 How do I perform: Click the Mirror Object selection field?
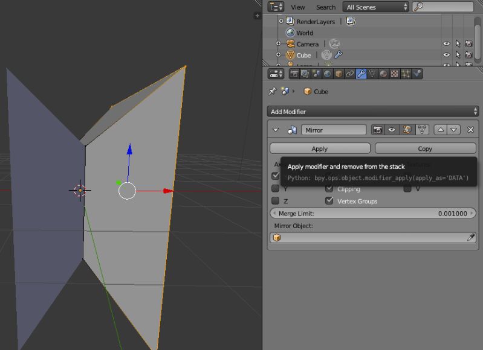pos(373,237)
